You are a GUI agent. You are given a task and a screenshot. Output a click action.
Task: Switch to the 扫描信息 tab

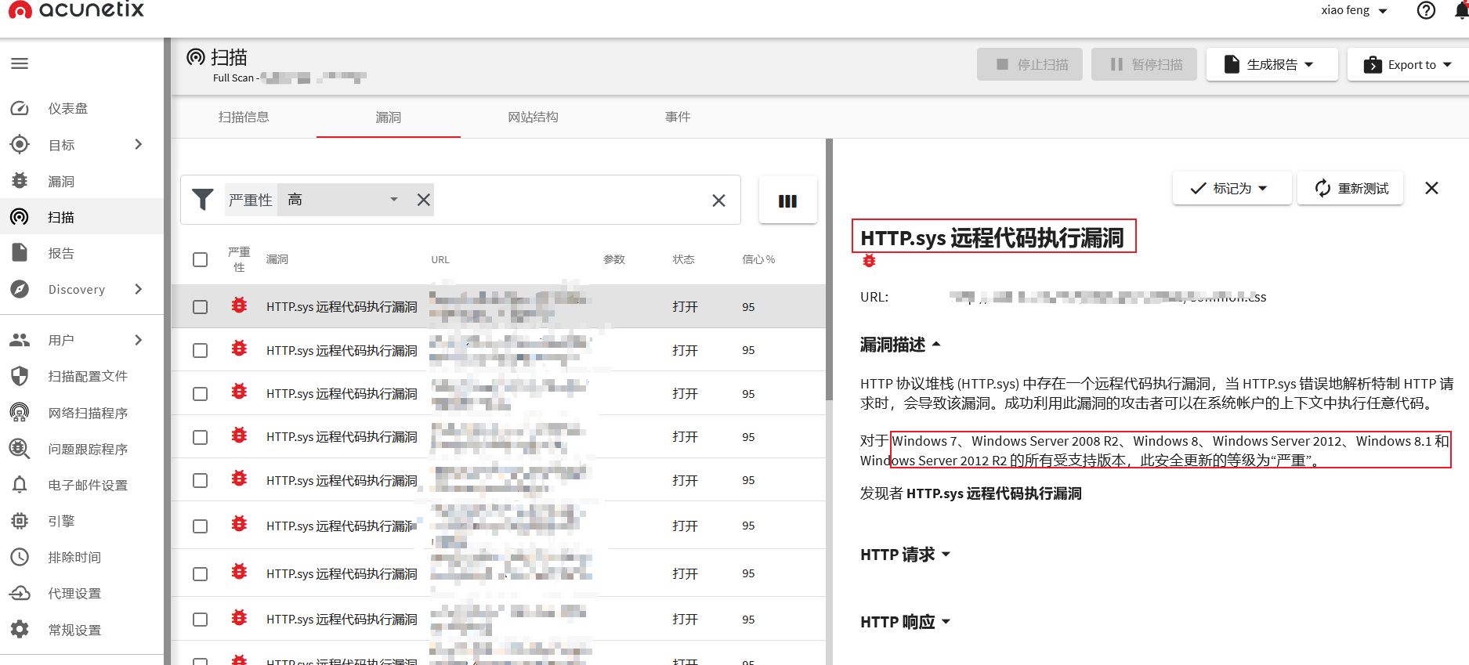pos(244,117)
